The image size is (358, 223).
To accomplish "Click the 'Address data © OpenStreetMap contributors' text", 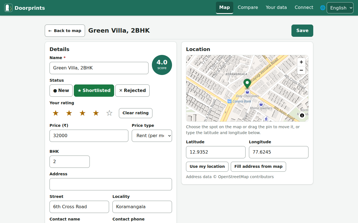I will click(x=230, y=177).
